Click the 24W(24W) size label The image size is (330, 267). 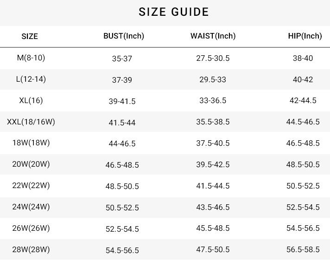31,207
